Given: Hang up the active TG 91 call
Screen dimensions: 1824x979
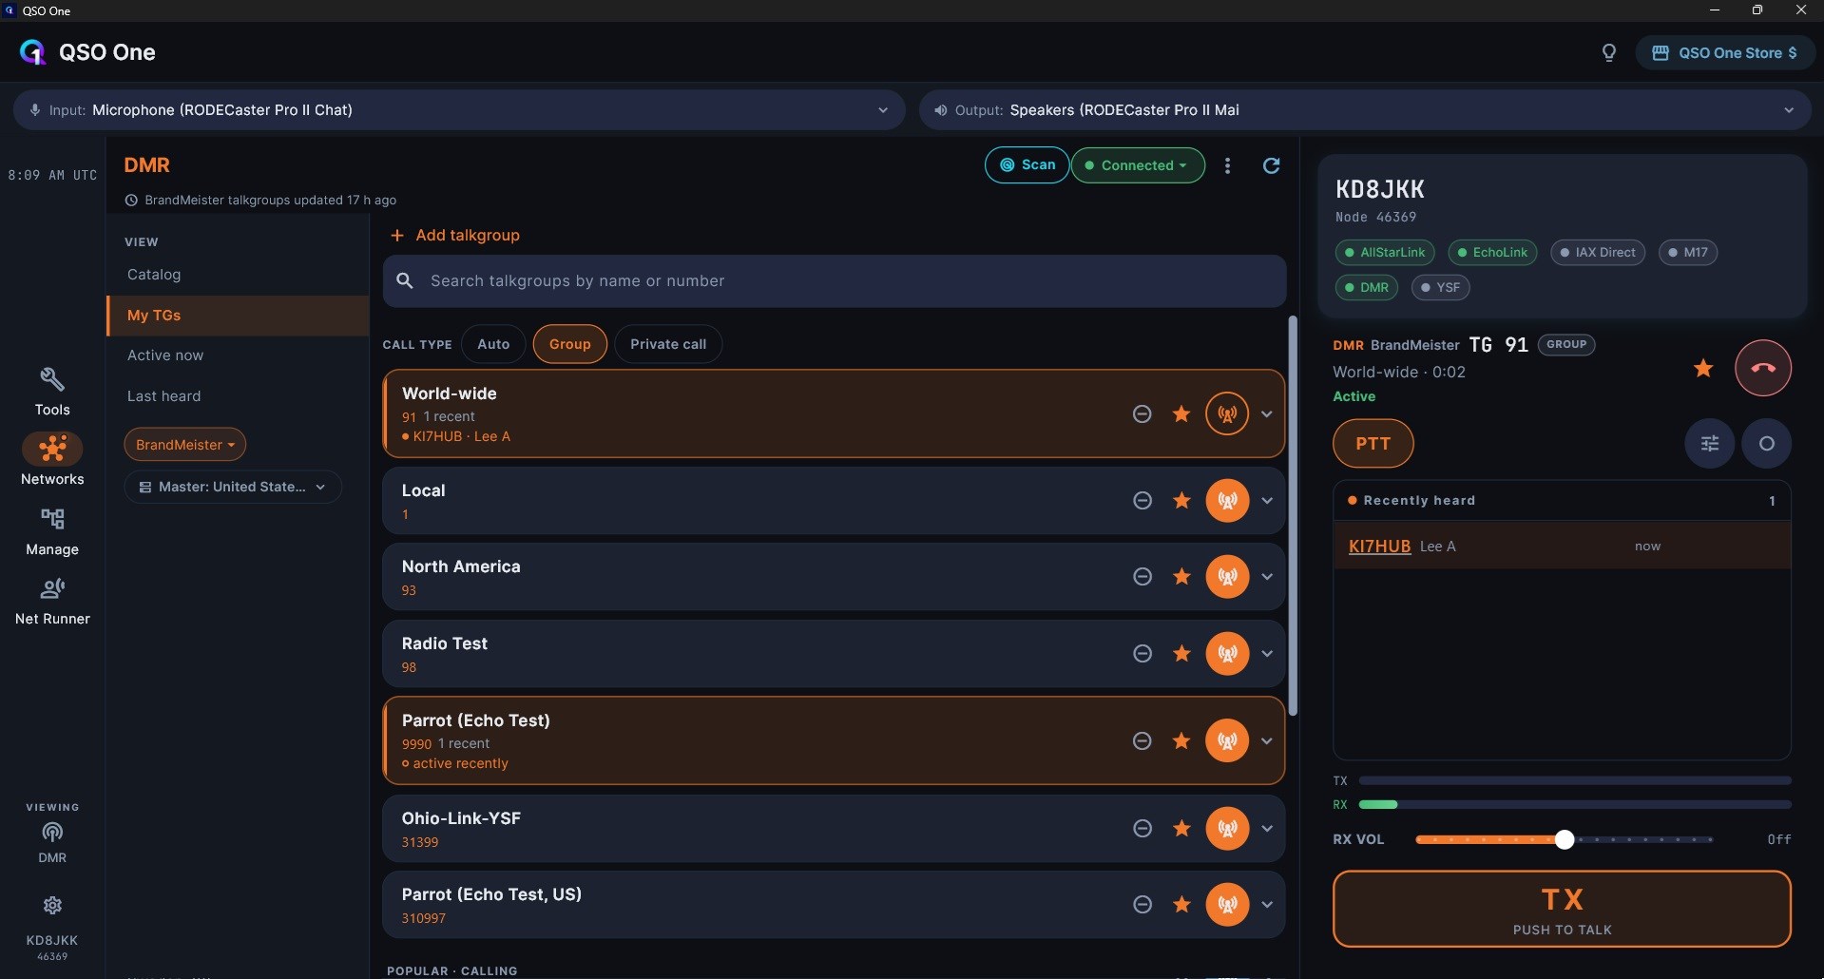Looking at the screenshot, I should [1763, 368].
